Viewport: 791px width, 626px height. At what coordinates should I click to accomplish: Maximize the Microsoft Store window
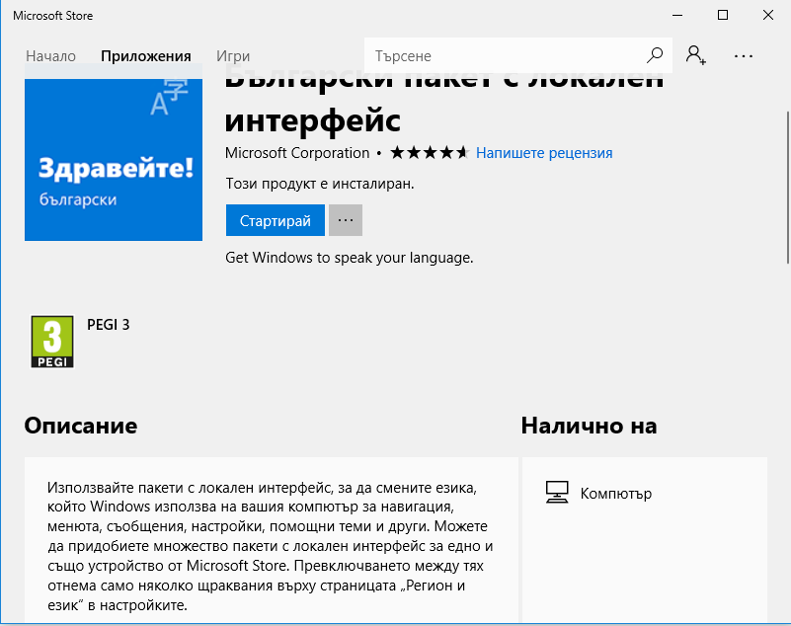click(723, 15)
